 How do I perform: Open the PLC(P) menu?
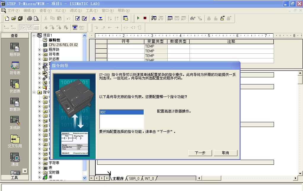[x=60, y=10]
